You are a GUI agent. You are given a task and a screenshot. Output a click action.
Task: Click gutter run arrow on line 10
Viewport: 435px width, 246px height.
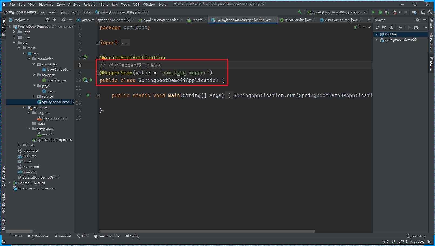91,80
